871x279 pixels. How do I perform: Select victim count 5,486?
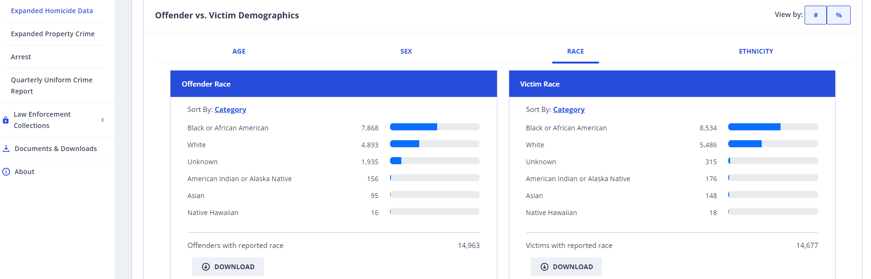708,145
